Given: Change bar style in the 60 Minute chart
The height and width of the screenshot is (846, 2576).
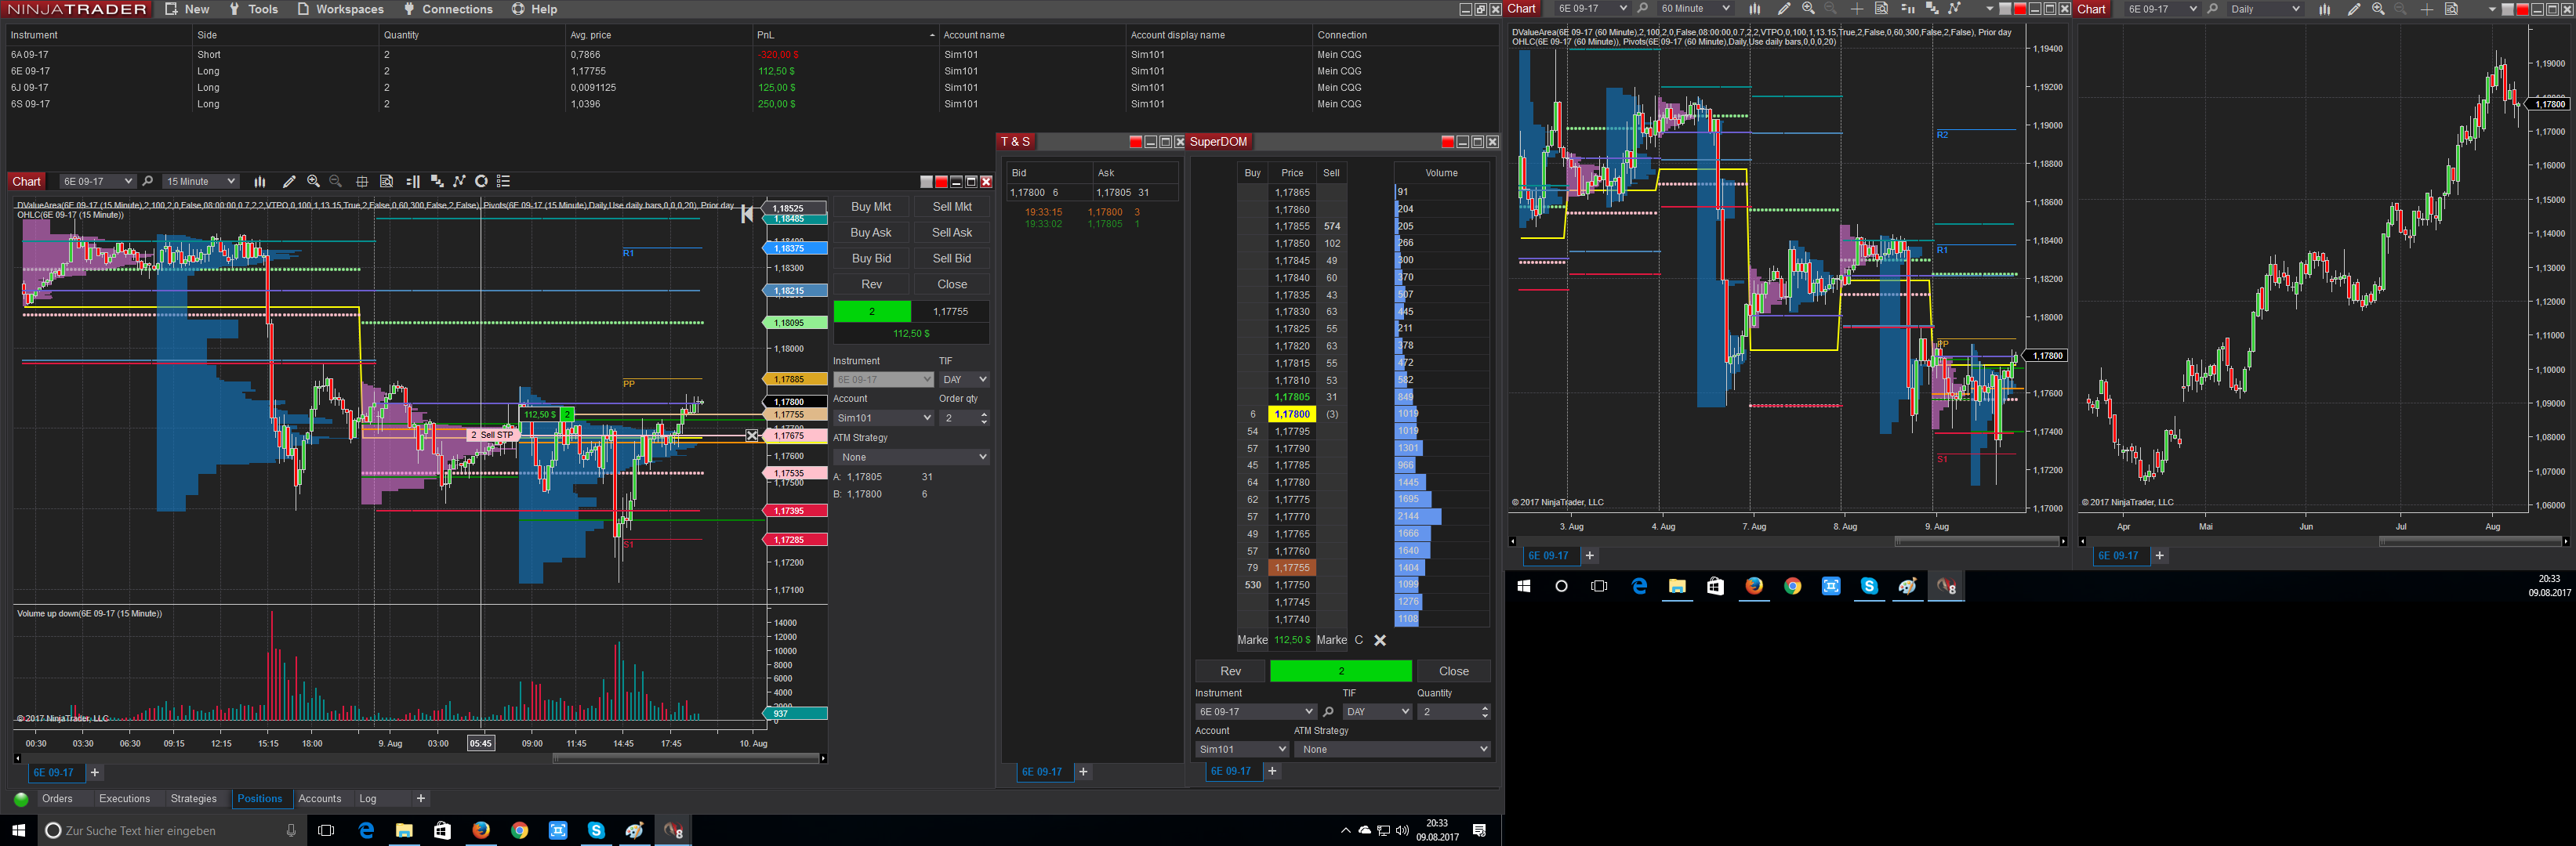Looking at the screenshot, I should click(x=1754, y=9).
